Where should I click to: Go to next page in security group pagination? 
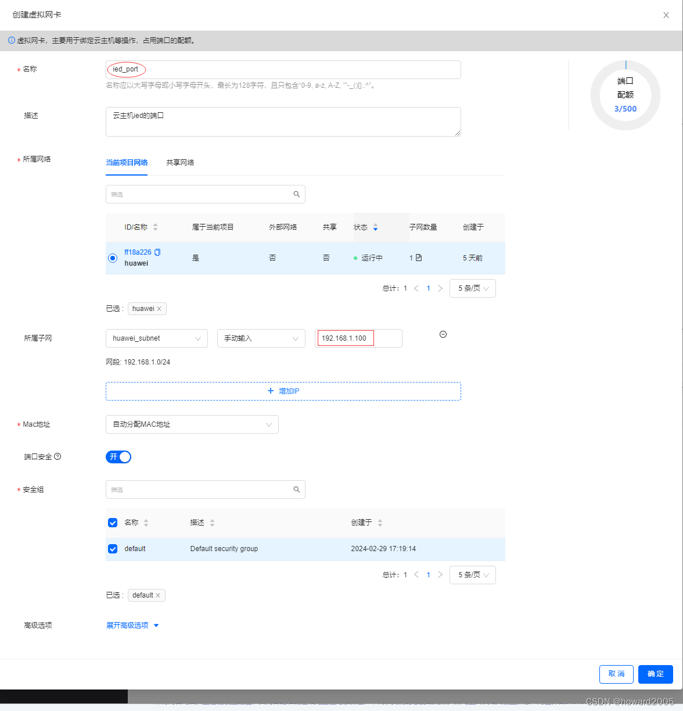click(440, 574)
